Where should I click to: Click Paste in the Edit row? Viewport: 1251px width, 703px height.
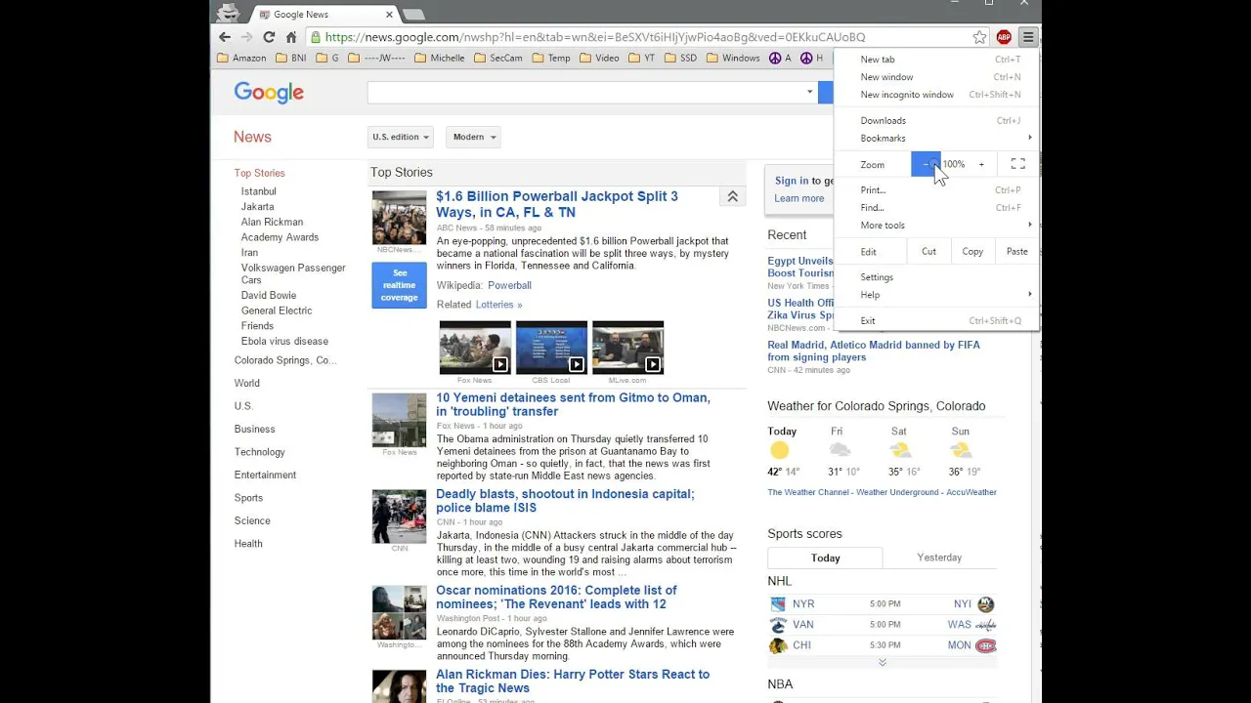(x=1016, y=252)
